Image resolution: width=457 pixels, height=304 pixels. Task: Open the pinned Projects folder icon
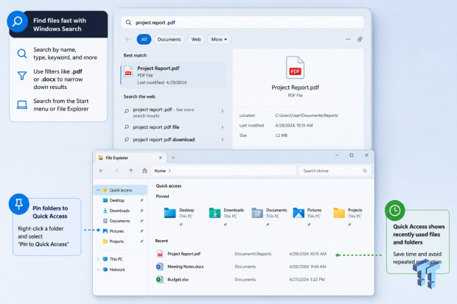pos(339,213)
